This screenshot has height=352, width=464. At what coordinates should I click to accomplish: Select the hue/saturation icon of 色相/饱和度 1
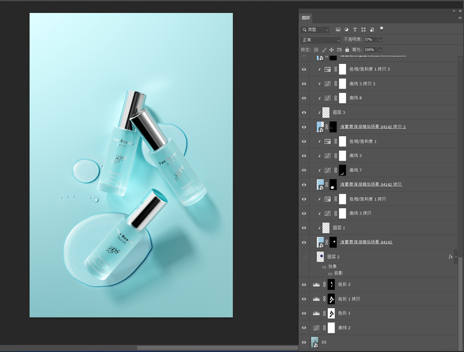tap(327, 141)
